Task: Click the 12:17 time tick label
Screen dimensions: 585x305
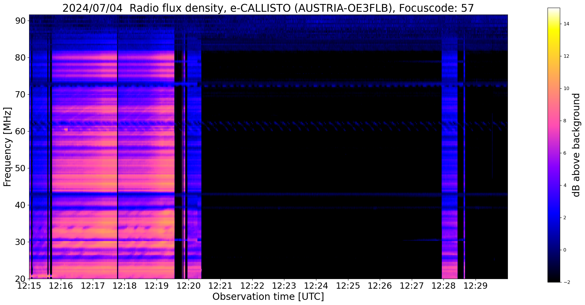Action: pyautogui.click(x=93, y=286)
